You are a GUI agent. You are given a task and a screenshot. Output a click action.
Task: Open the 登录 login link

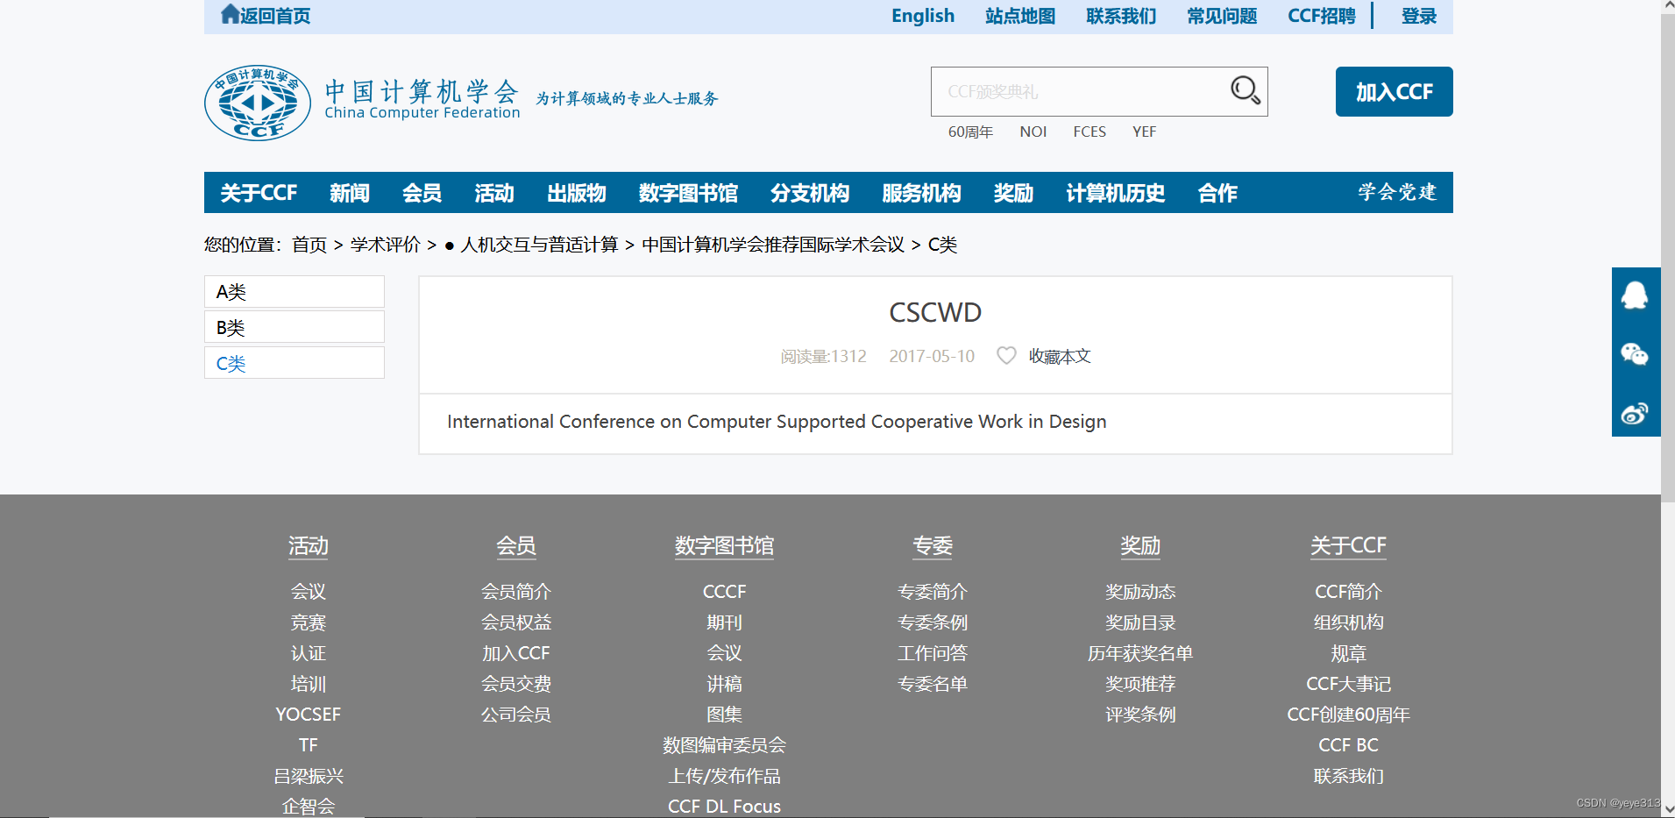pos(1418,15)
